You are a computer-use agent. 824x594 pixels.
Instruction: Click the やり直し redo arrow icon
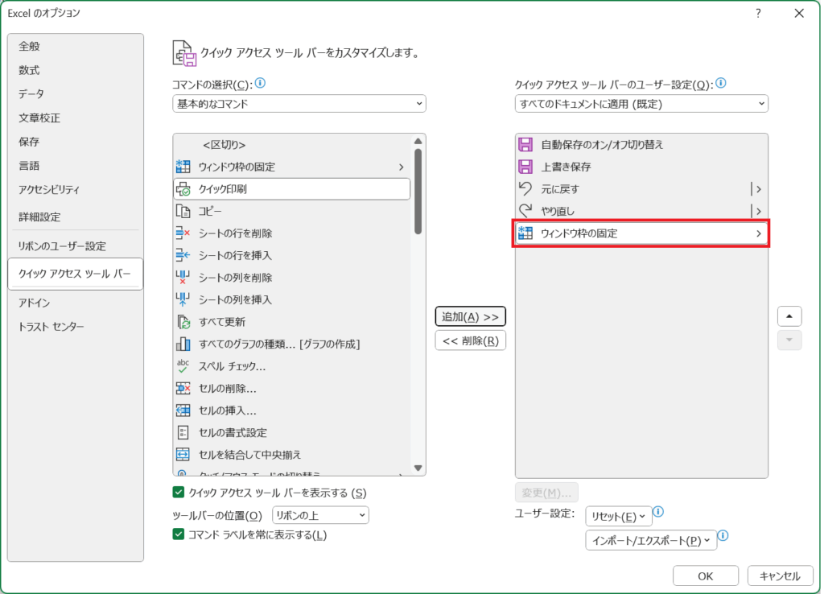click(x=525, y=211)
